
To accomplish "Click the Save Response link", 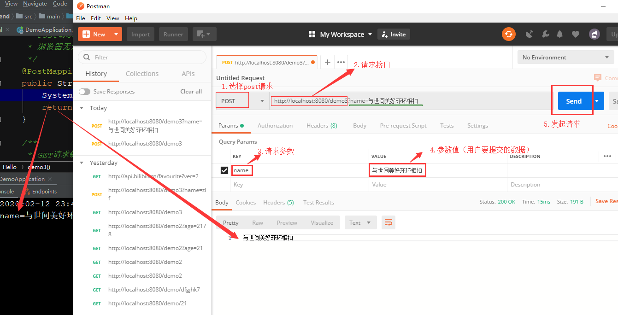I will click(x=606, y=201).
